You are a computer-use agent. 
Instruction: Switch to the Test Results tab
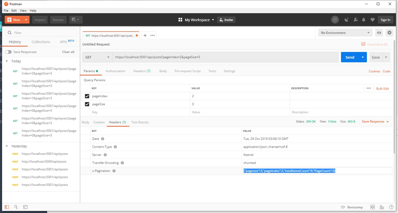point(140,122)
